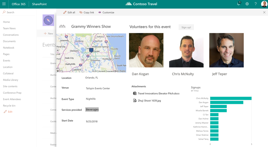Open Chris McNulty's volunteer photo

(186, 50)
